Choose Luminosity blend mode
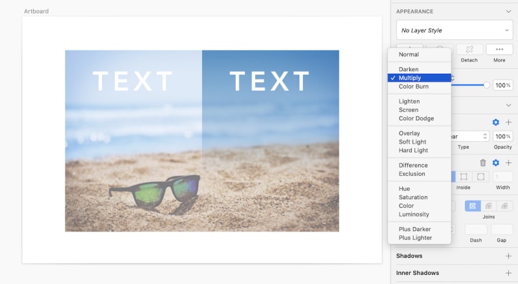This screenshot has height=284, width=518. (420, 215)
